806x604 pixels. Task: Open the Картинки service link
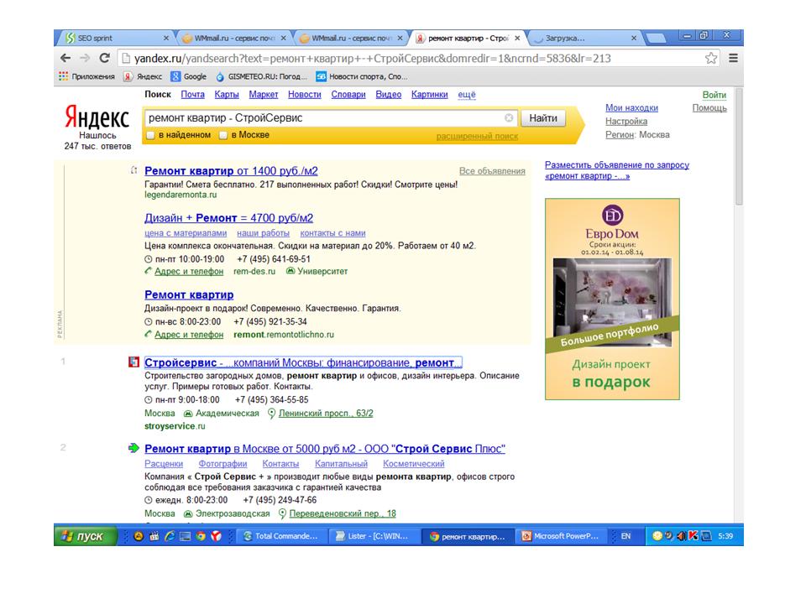pyautogui.click(x=430, y=95)
